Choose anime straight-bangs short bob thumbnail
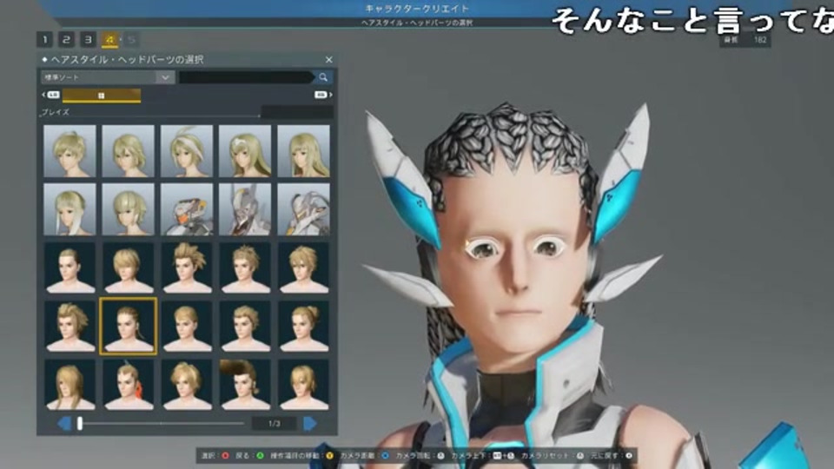 pos(129,209)
